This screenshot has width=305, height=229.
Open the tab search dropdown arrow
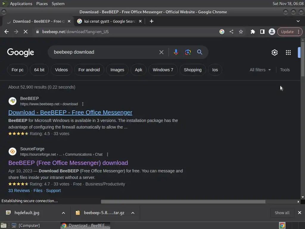298,21
